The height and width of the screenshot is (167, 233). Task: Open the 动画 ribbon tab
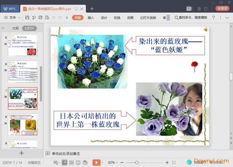pos(130,18)
